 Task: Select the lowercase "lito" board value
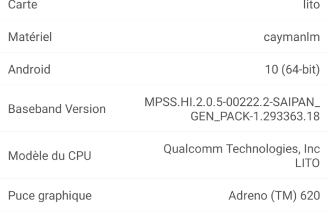click(x=312, y=5)
